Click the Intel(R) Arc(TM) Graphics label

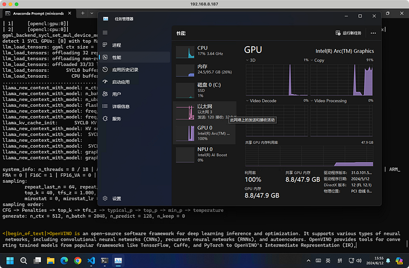tap(345, 51)
